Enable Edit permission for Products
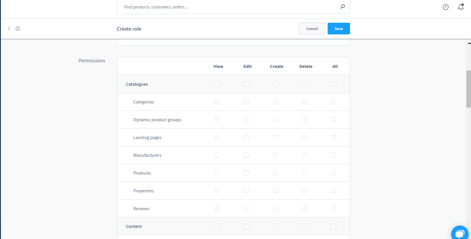This screenshot has width=471, height=239. pos(246,173)
